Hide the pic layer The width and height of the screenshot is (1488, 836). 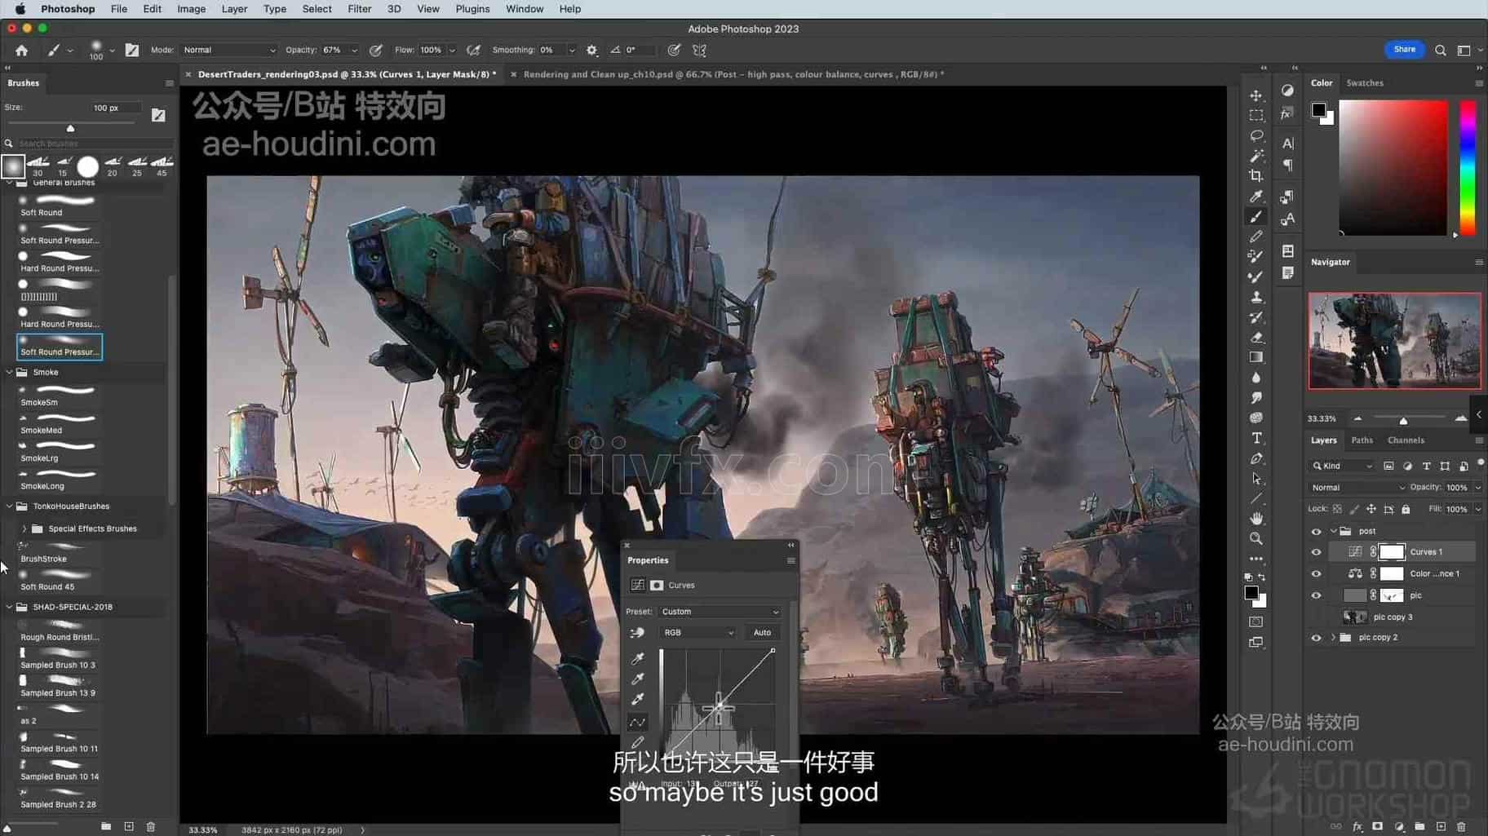pyautogui.click(x=1316, y=595)
